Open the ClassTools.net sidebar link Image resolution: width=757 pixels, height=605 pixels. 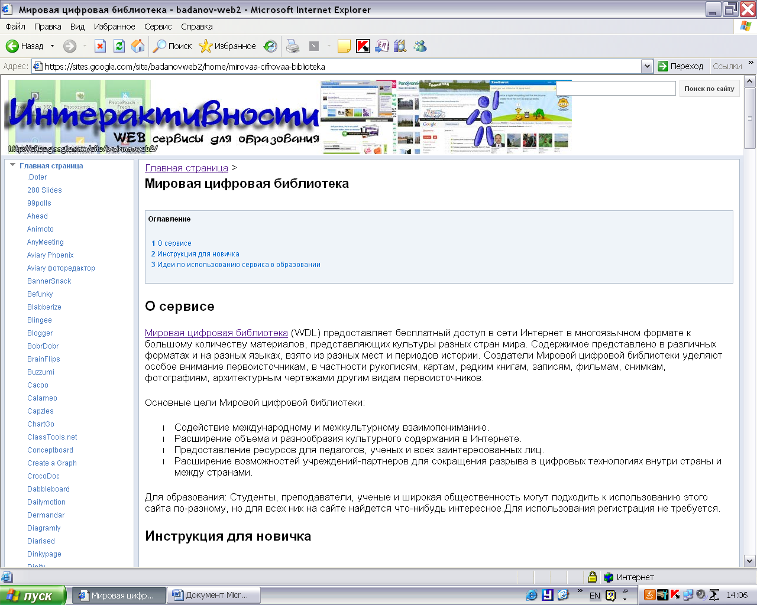point(52,437)
